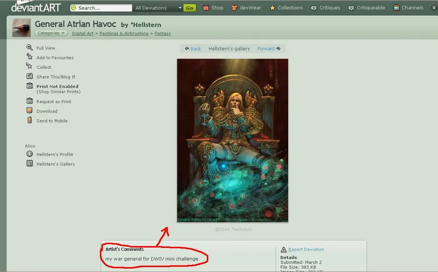Open the All Deviations dropdown
This screenshot has height=272, width=438.
[157, 8]
